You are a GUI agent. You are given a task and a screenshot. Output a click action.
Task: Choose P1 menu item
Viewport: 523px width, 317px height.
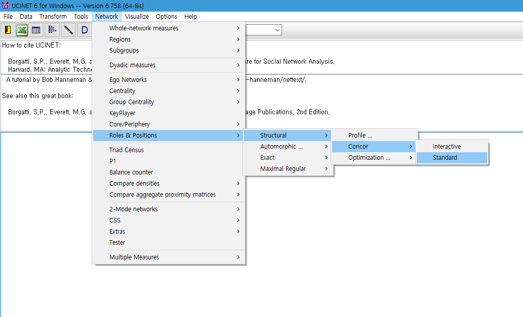(169, 161)
